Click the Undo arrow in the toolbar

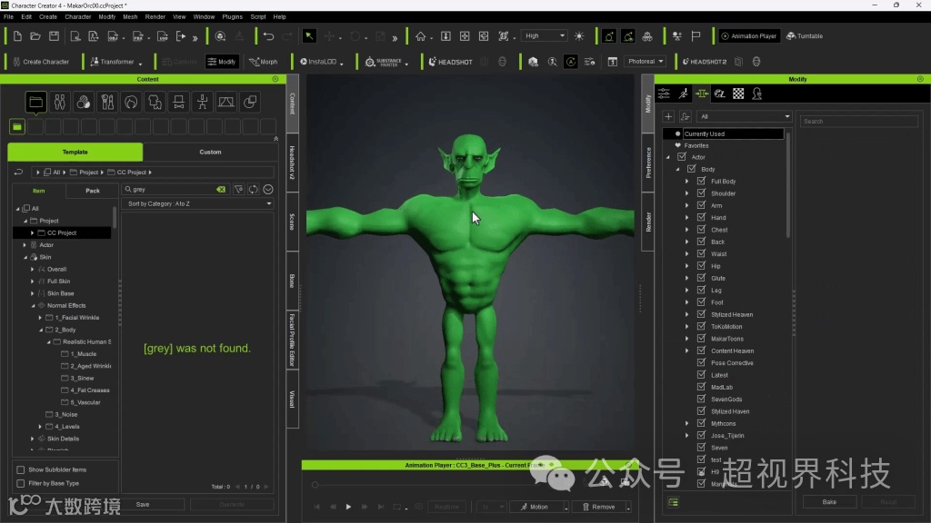[x=268, y=36]
